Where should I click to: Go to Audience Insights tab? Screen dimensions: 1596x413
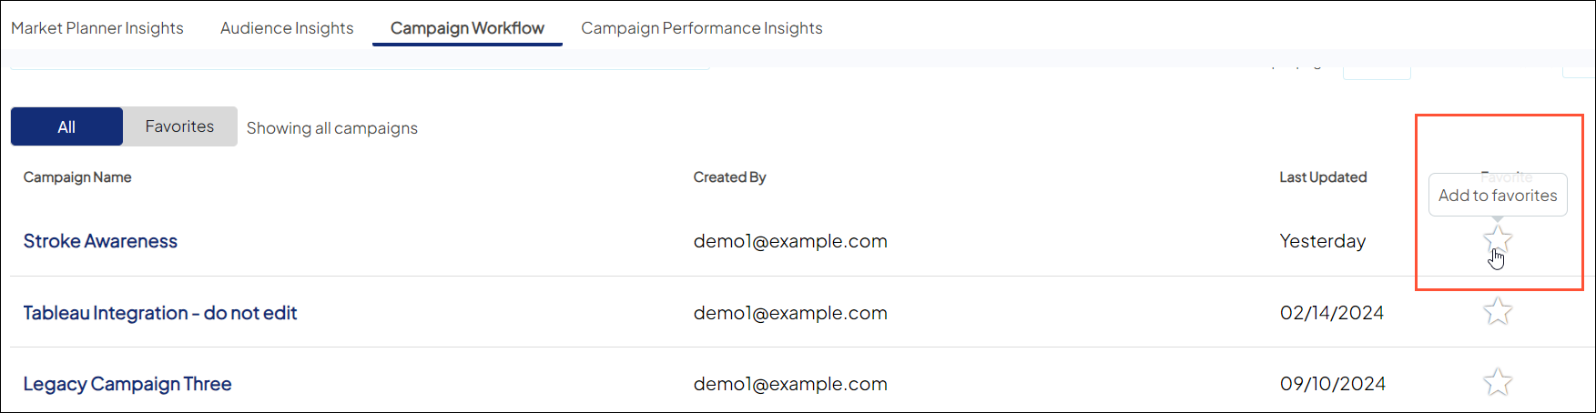click(287, 28)
